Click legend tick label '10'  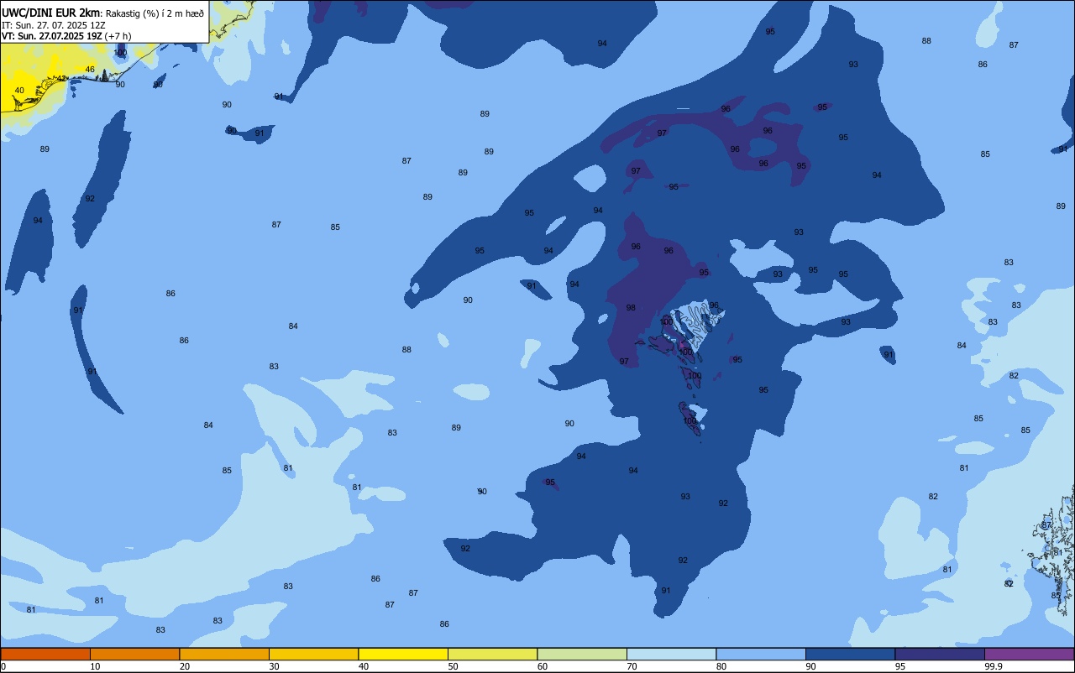(x=95, y=666)
